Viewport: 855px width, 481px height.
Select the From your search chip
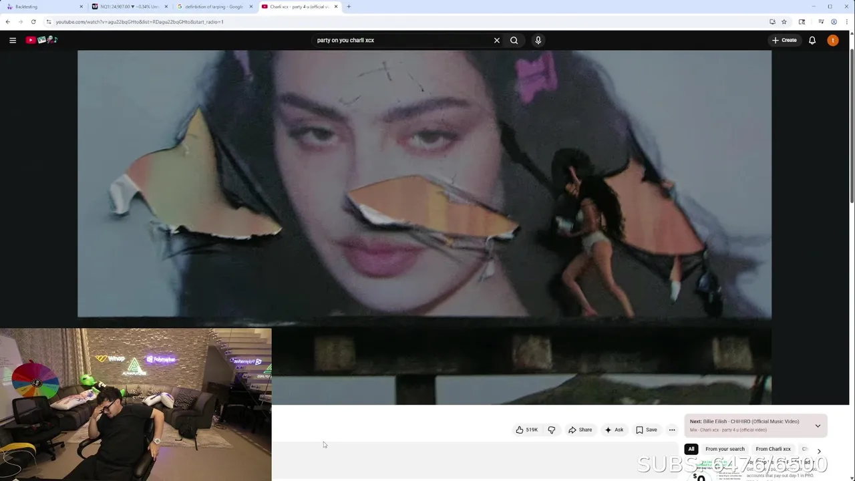(x=725, y=449)
